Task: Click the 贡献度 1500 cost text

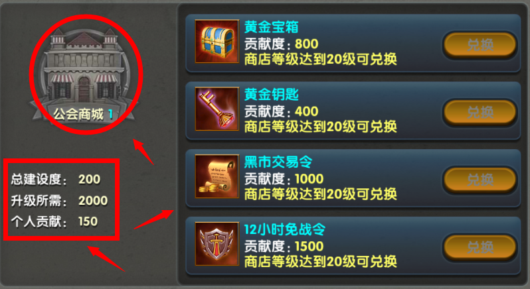Action: click(x=284, y=246)
